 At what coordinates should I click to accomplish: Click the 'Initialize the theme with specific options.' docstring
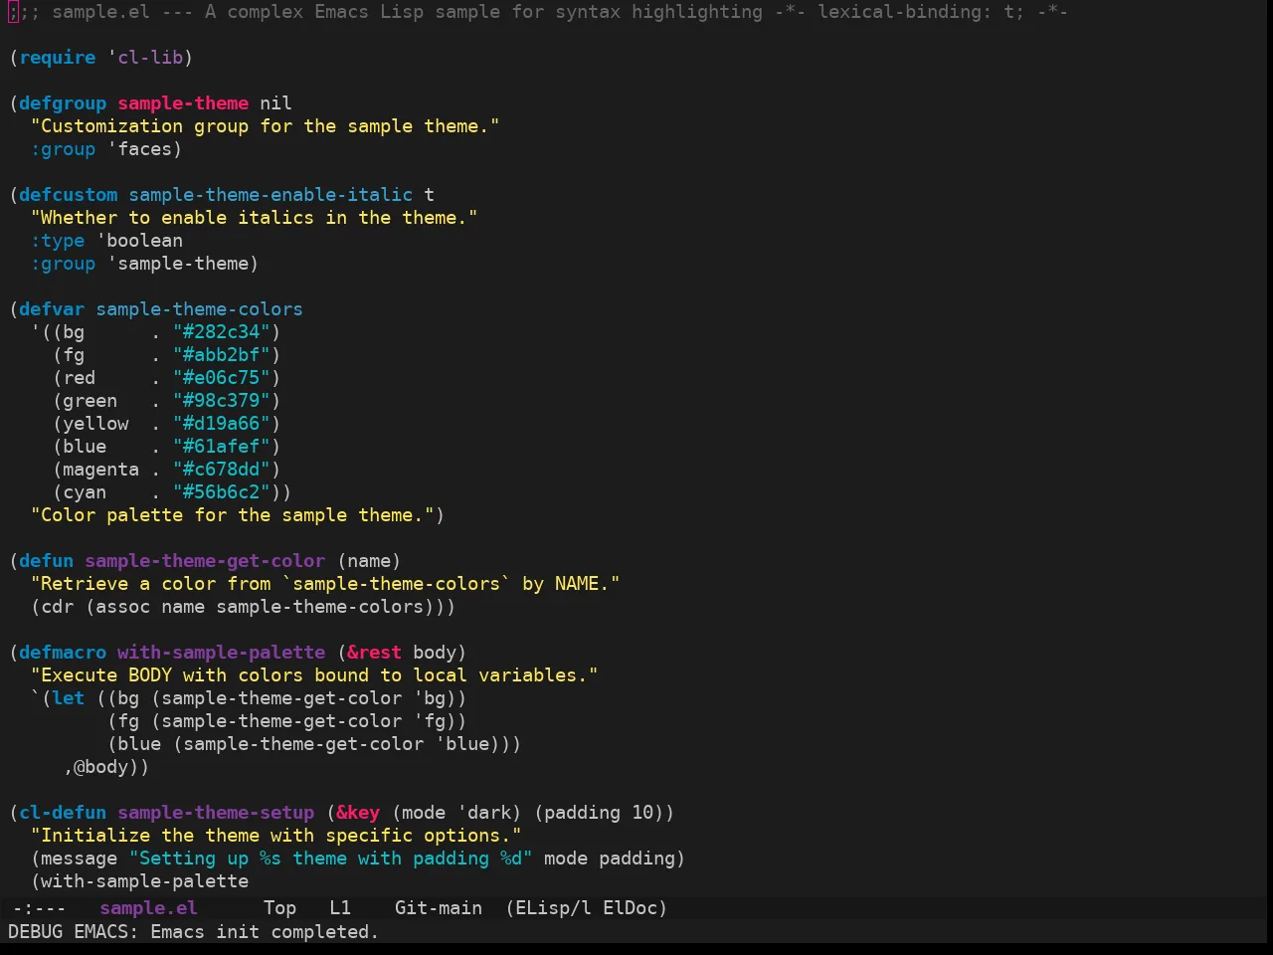(276, 836)
